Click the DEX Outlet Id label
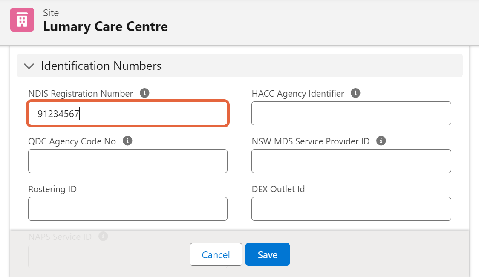This screenshot has height=277, width=479. 278,189
